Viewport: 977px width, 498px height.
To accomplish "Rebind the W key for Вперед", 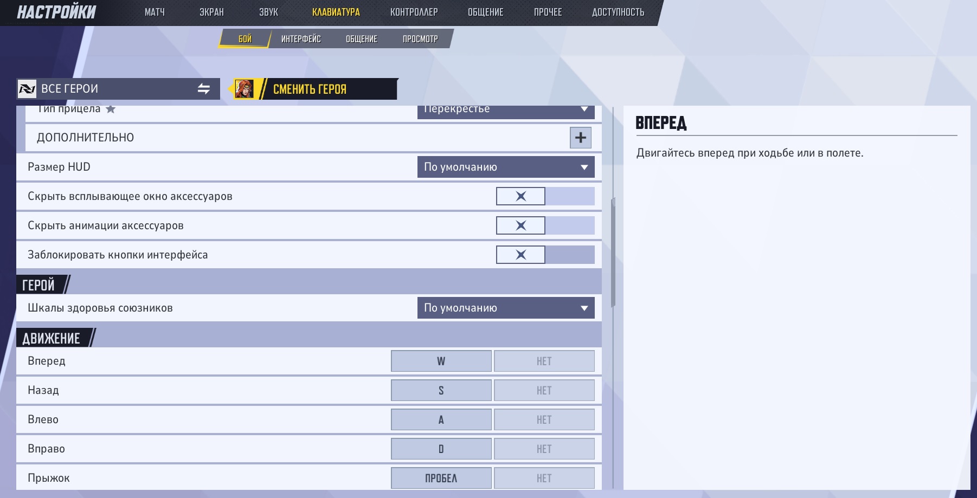I will (x=441, y=361).
